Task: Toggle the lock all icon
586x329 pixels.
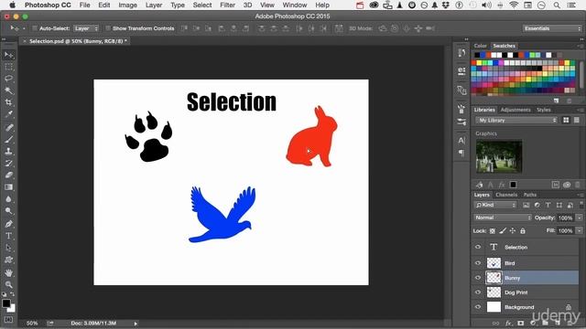Action: (x=523, y=231)
